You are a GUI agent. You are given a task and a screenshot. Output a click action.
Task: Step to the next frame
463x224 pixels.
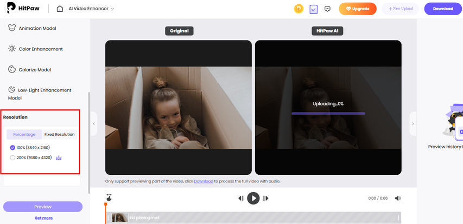[266, 199]
